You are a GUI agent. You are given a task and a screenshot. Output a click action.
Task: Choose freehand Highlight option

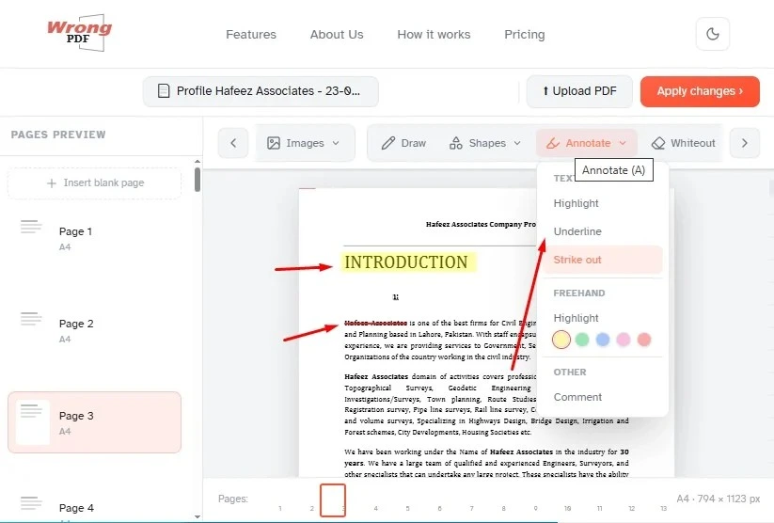576,318
